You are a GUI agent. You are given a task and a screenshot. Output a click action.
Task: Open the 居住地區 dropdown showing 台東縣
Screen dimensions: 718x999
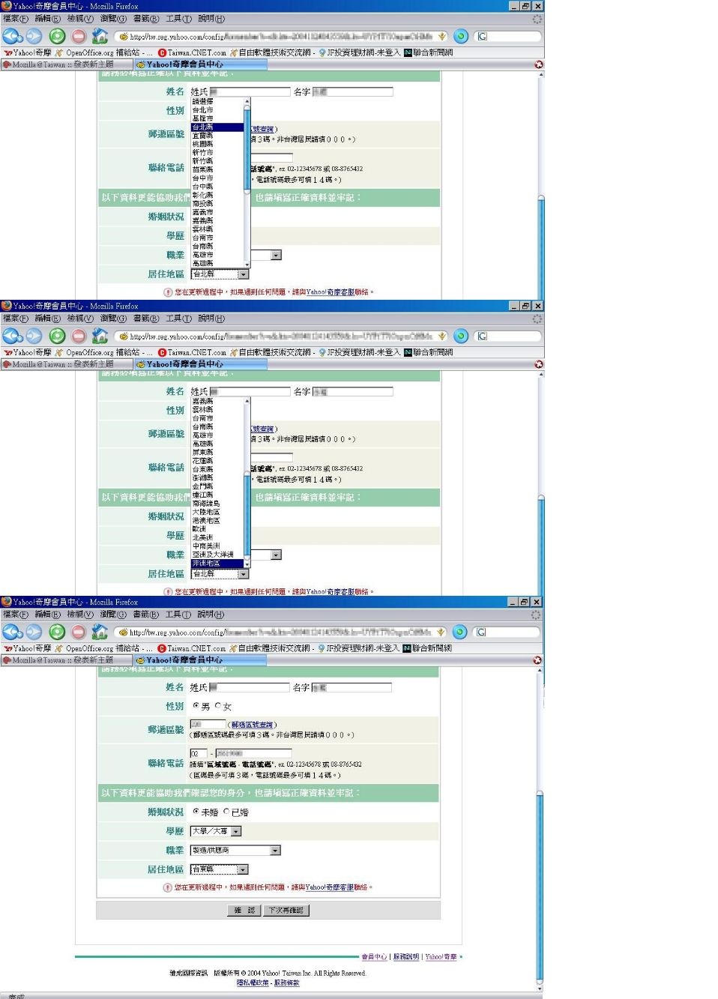click(x=219, y=869)
